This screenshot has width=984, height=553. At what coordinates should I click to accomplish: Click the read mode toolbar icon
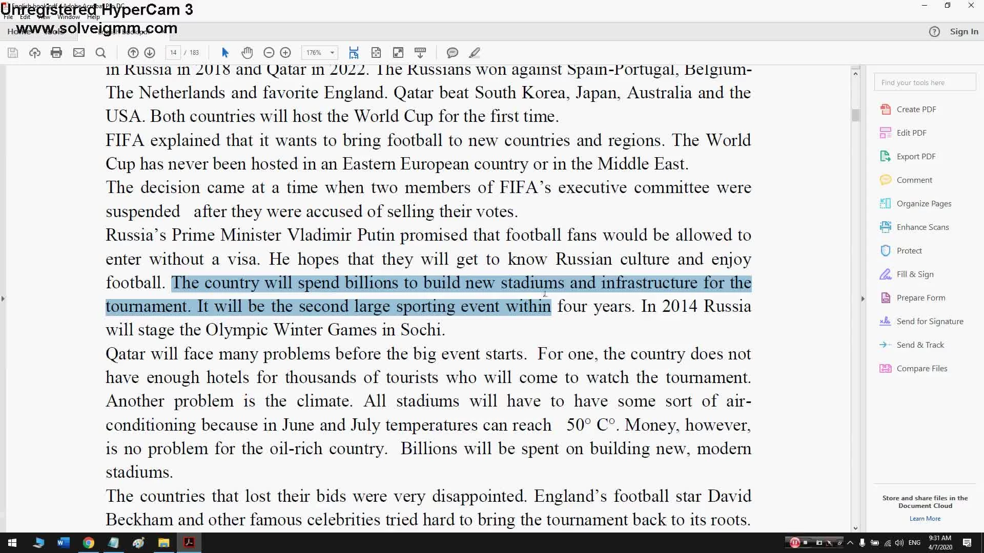420,53
